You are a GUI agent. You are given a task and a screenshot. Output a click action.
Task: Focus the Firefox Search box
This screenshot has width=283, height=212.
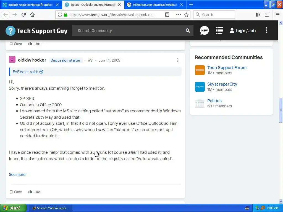click(214, 15)
